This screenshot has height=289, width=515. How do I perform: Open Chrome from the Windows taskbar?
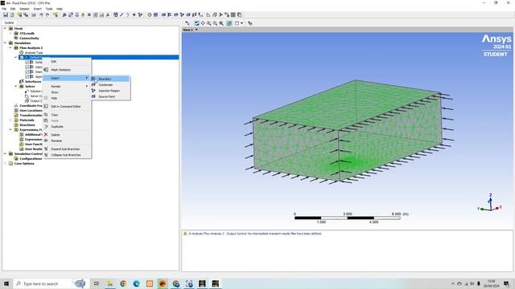123,283
